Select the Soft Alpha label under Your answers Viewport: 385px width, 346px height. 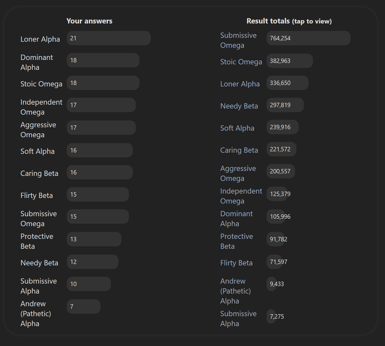pos(38,151)
